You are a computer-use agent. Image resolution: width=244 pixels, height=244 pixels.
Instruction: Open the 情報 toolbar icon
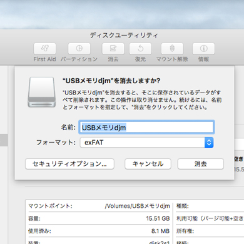point(203,49)
